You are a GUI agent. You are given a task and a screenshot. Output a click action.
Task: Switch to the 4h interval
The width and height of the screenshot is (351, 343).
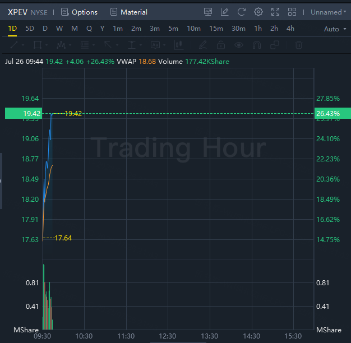tap(290, 29)
